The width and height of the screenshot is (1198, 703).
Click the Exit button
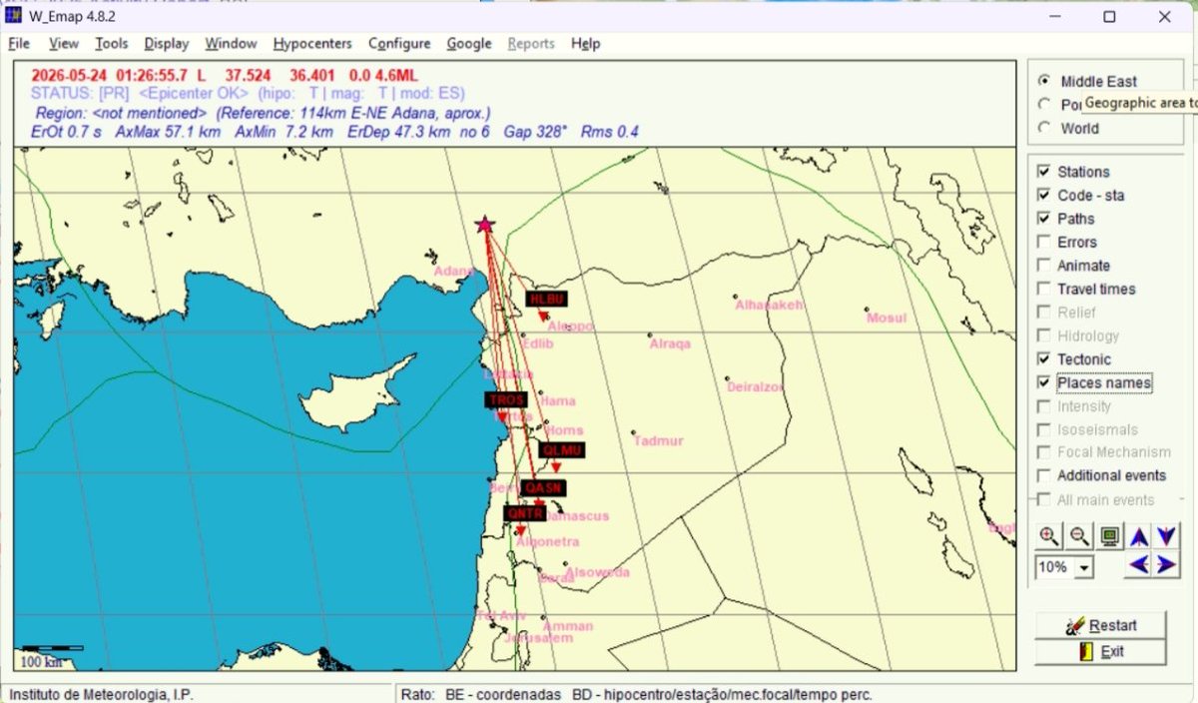(1100, 651)
